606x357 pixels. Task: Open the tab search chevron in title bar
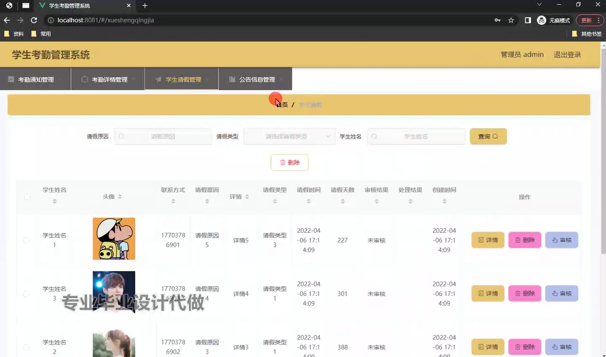(539, 4)
